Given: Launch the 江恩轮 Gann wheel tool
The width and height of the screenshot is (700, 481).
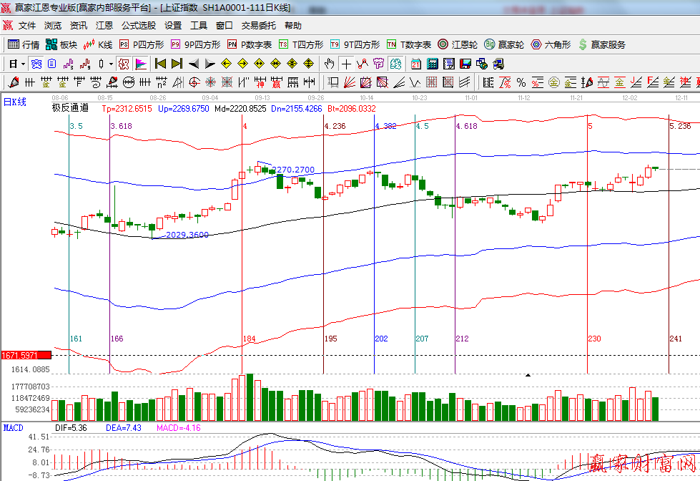Looking at the screenshot, I should 459,44.
